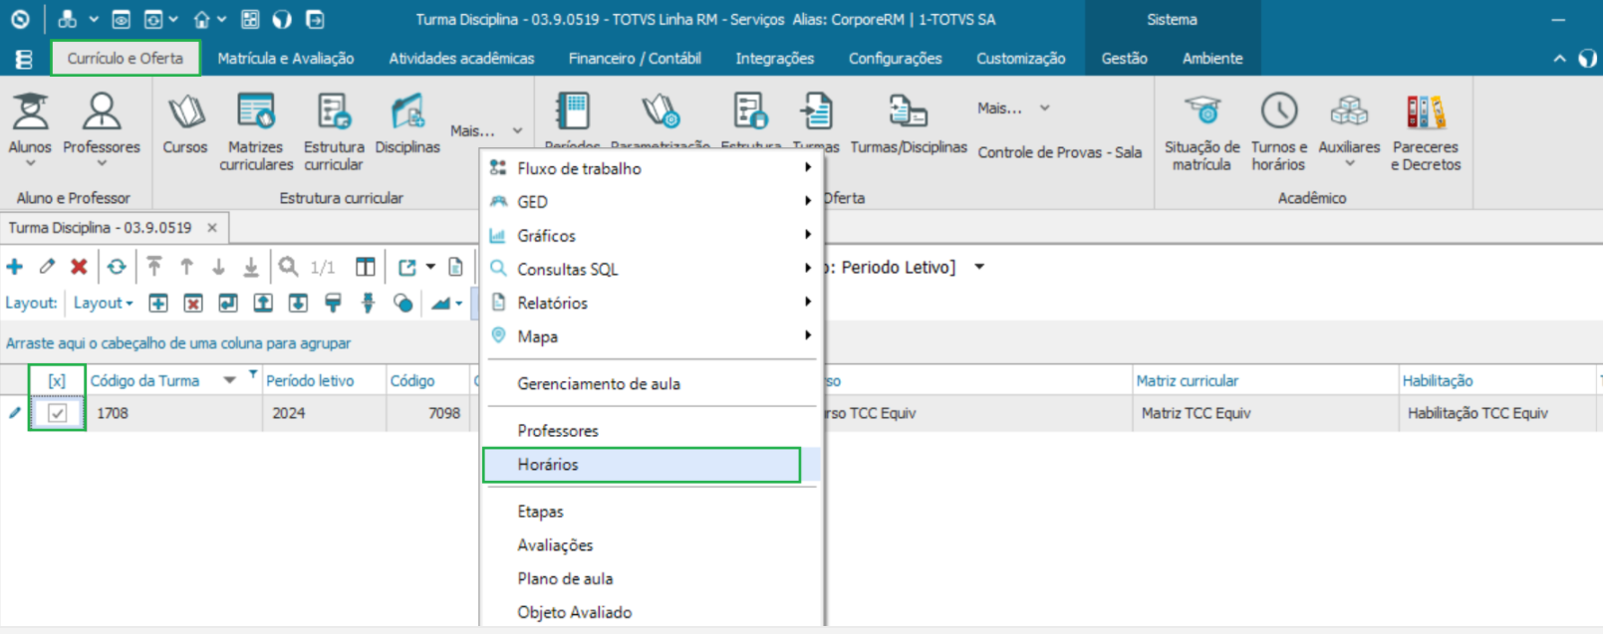Click Controle de Provas - Sala
This screenshot has height=634, width=1603.
click(1060, 152)
